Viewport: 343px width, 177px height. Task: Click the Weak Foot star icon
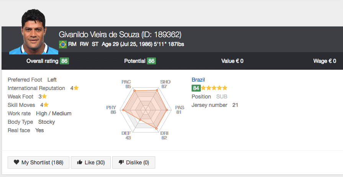(x=44, y=96)
